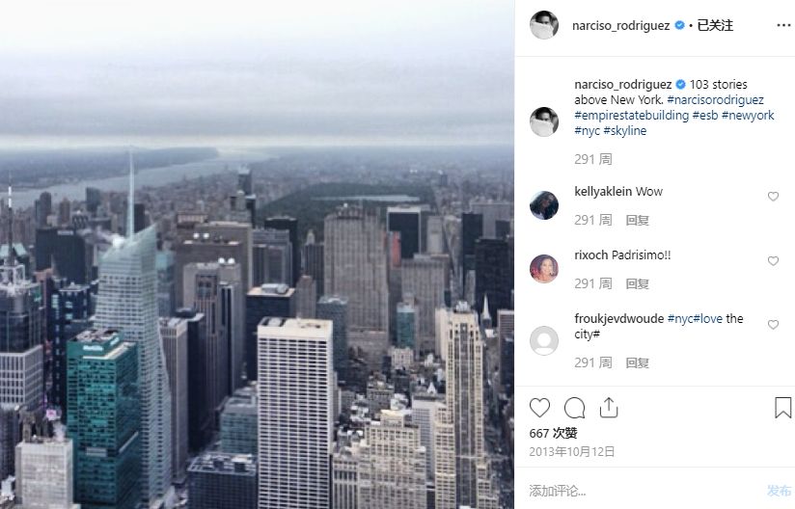Open froukjevdwoude's default avatar
Image resolution: width=795 pixels, height=509 pixels.
(x=544, y=340)
